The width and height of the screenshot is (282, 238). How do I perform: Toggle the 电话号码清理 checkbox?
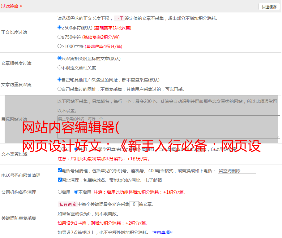(x=60, y=170)
